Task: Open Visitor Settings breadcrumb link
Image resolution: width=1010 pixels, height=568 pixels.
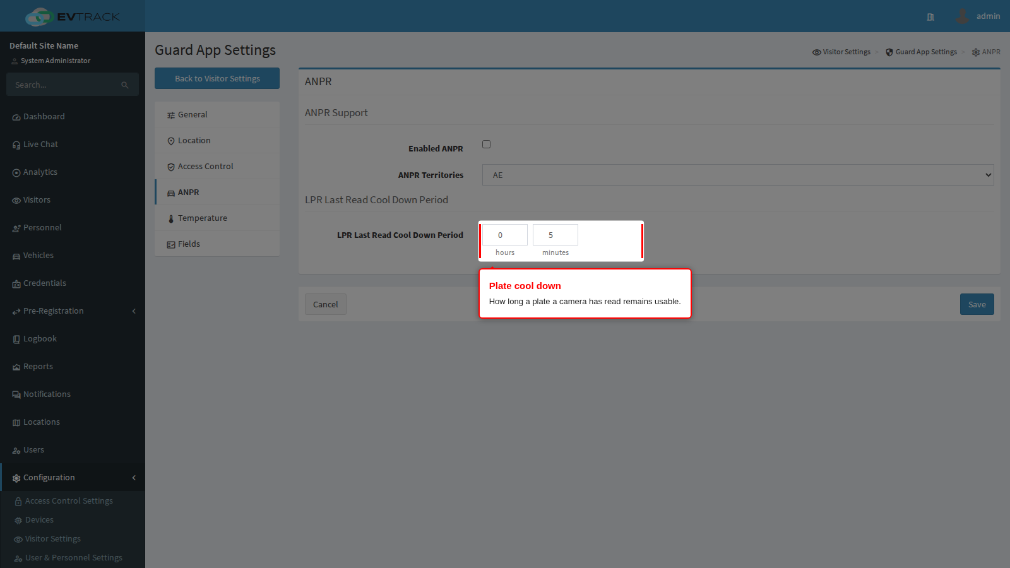Action: click(841, 52)
